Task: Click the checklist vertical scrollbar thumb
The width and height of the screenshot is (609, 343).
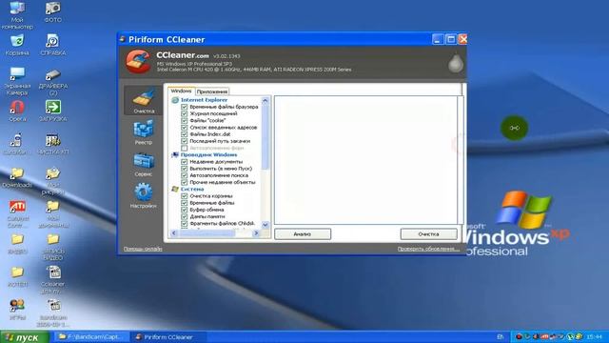Action: click(265, 137)
